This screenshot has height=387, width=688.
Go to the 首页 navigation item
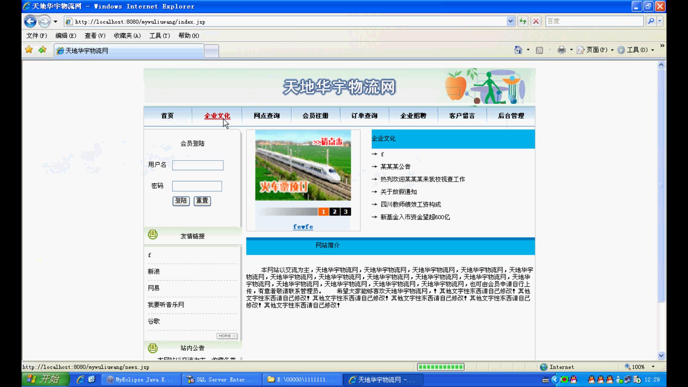(x=167, y=116)
